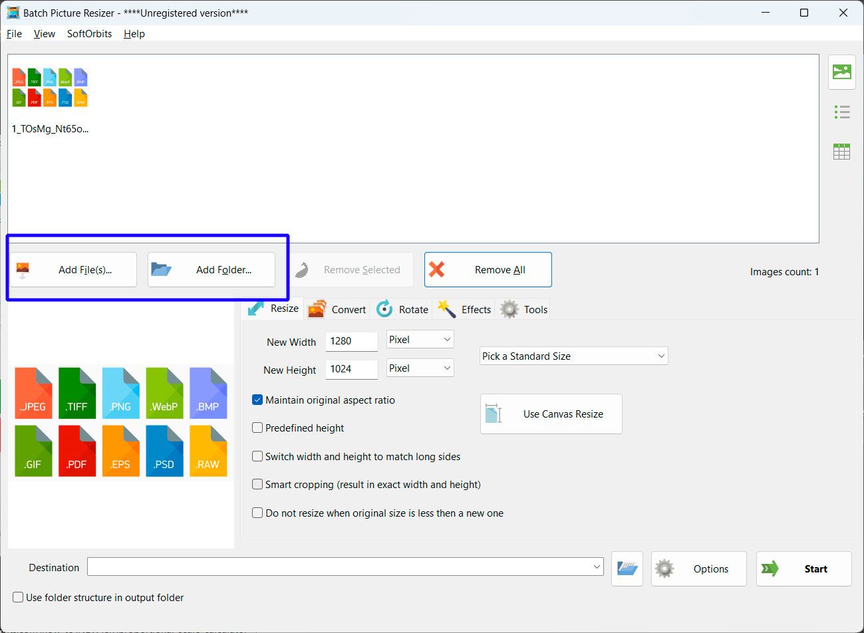This screenshot has width=864, height=633.
Task: Enable Smart cropping checkbox
Action: tap(257, 485)
